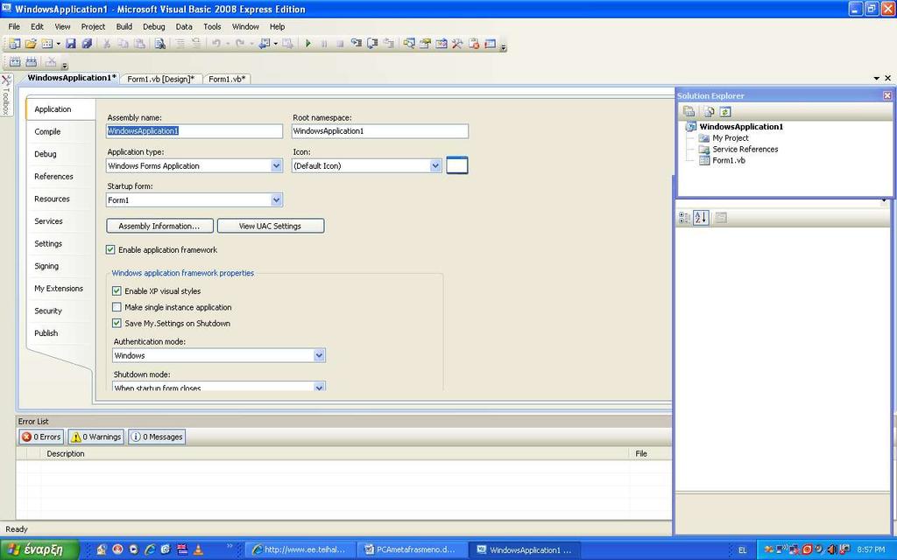Screen dimensions: 897x560
Task: Switch properties grid to Alphabetical sort
Action: pyautogui.click(x=702, y=217)
